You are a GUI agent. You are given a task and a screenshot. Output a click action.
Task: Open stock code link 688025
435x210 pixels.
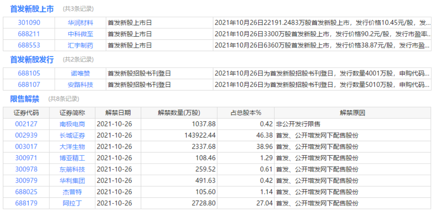coord(26,192)
